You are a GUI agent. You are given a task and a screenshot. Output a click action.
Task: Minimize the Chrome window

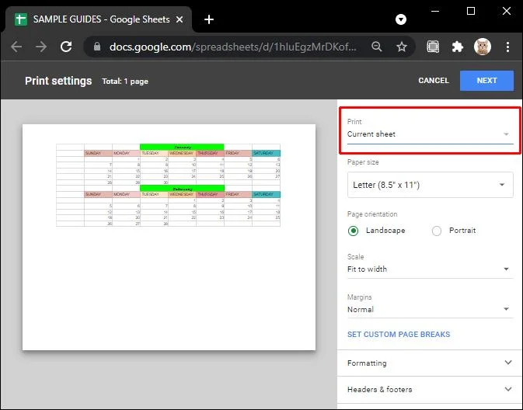(x=435, y=11)
